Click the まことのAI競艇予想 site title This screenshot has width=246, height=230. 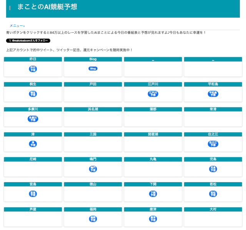point(47,7)
